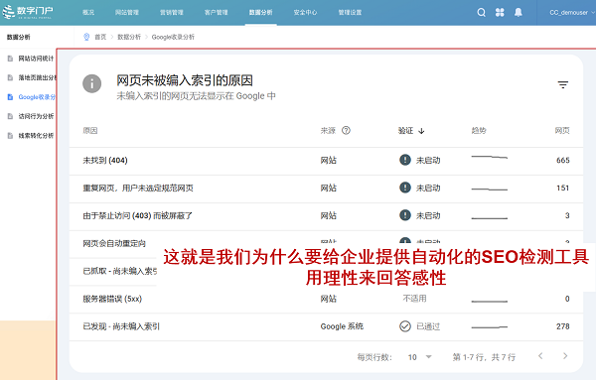Go to the next page arrow
Image resolution: width=596 pixels, height=380 pixels.
pyautogui.click(x=565, y=356)
